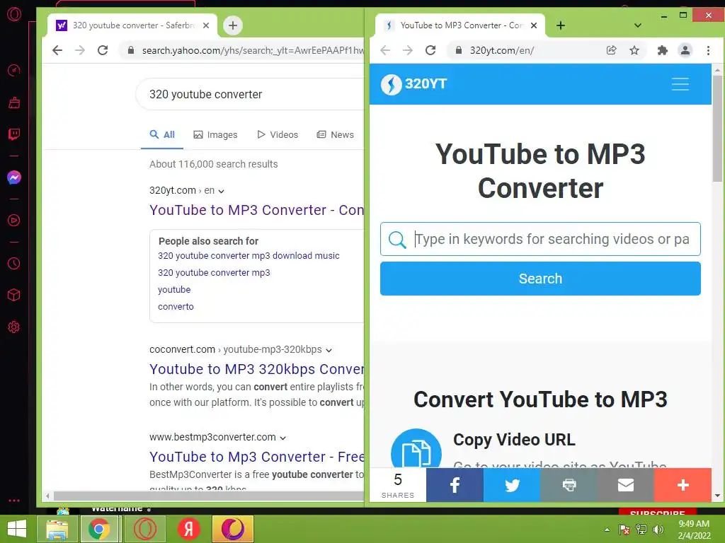725x543 pixels.
Task: Open Settings gear icon in the sidebar
Action: (14, 327)
